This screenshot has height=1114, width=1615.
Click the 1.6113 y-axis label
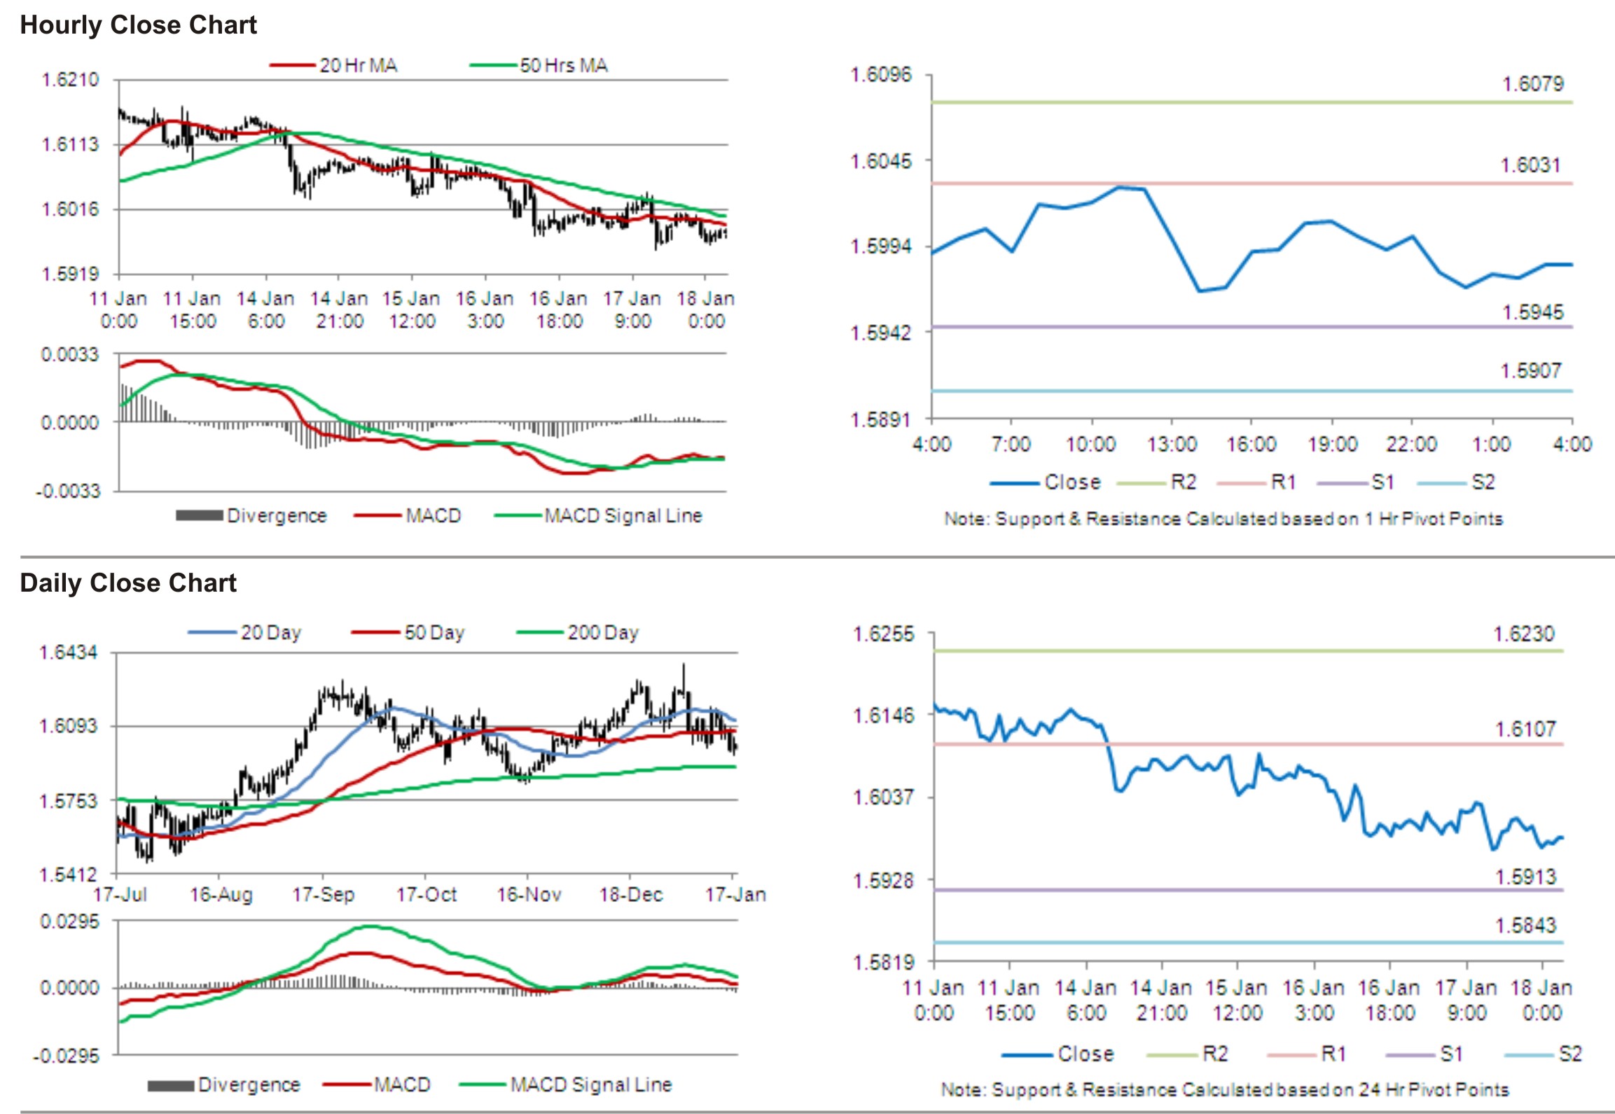(70, 145)
